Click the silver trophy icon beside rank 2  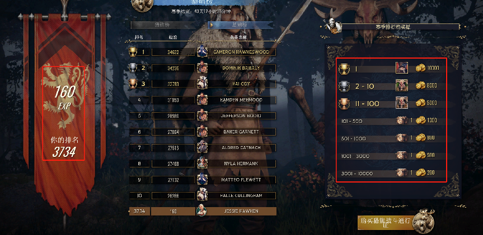(x=133, y=68)
